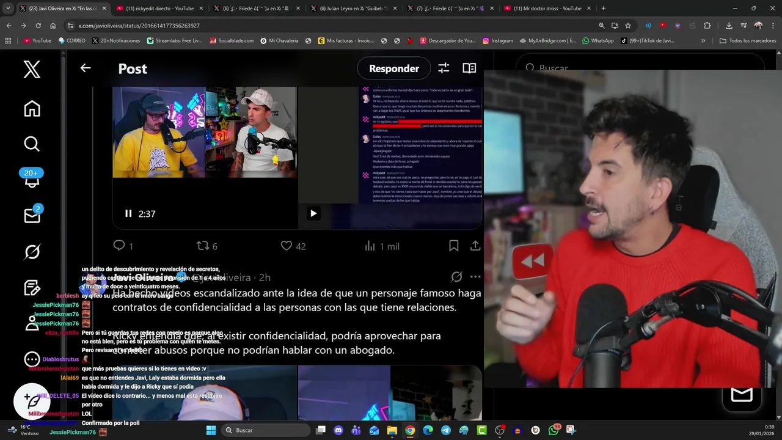Reload the page
This screenshot has height=440, width=782.
coord(38,26)
